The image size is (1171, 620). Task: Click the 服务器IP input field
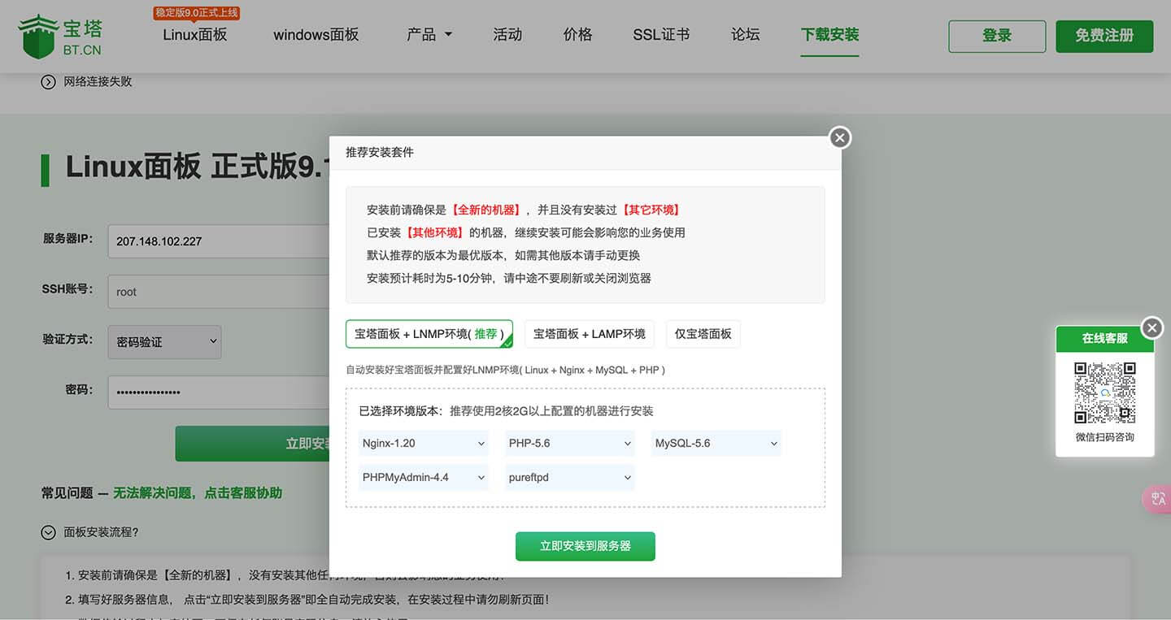(x=219, y=241)
